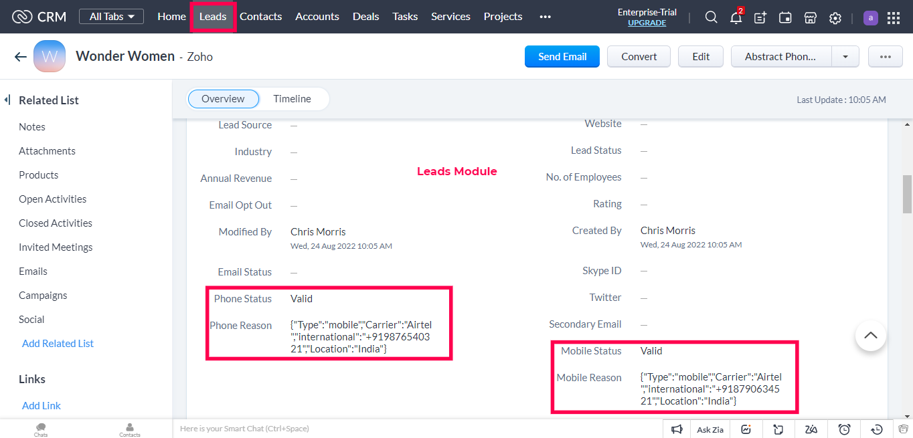
Task: Open Closed Activities related list
Action: pos(56,223)
